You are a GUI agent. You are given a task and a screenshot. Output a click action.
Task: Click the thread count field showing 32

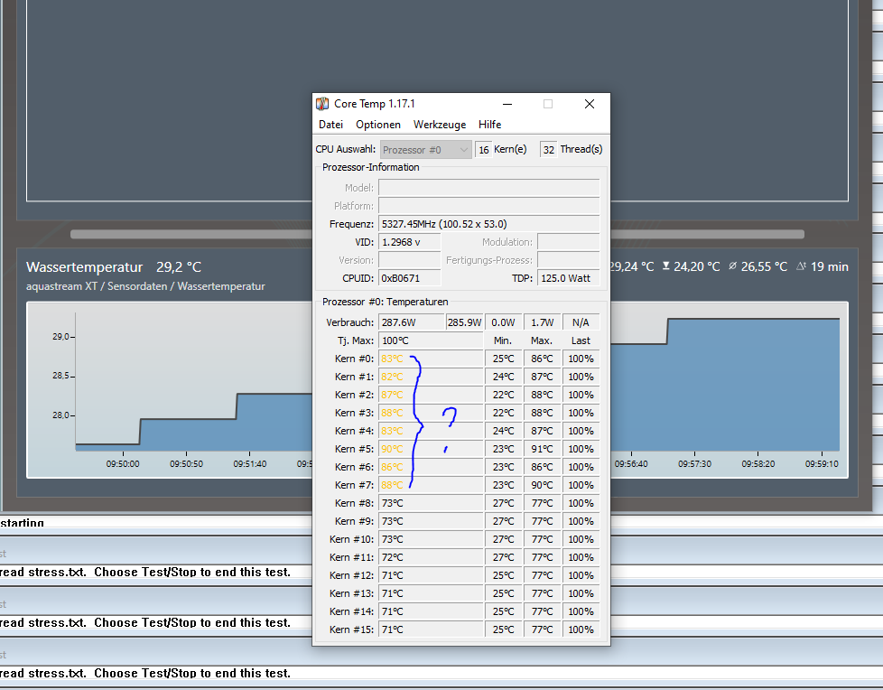[x=549, y=150]
